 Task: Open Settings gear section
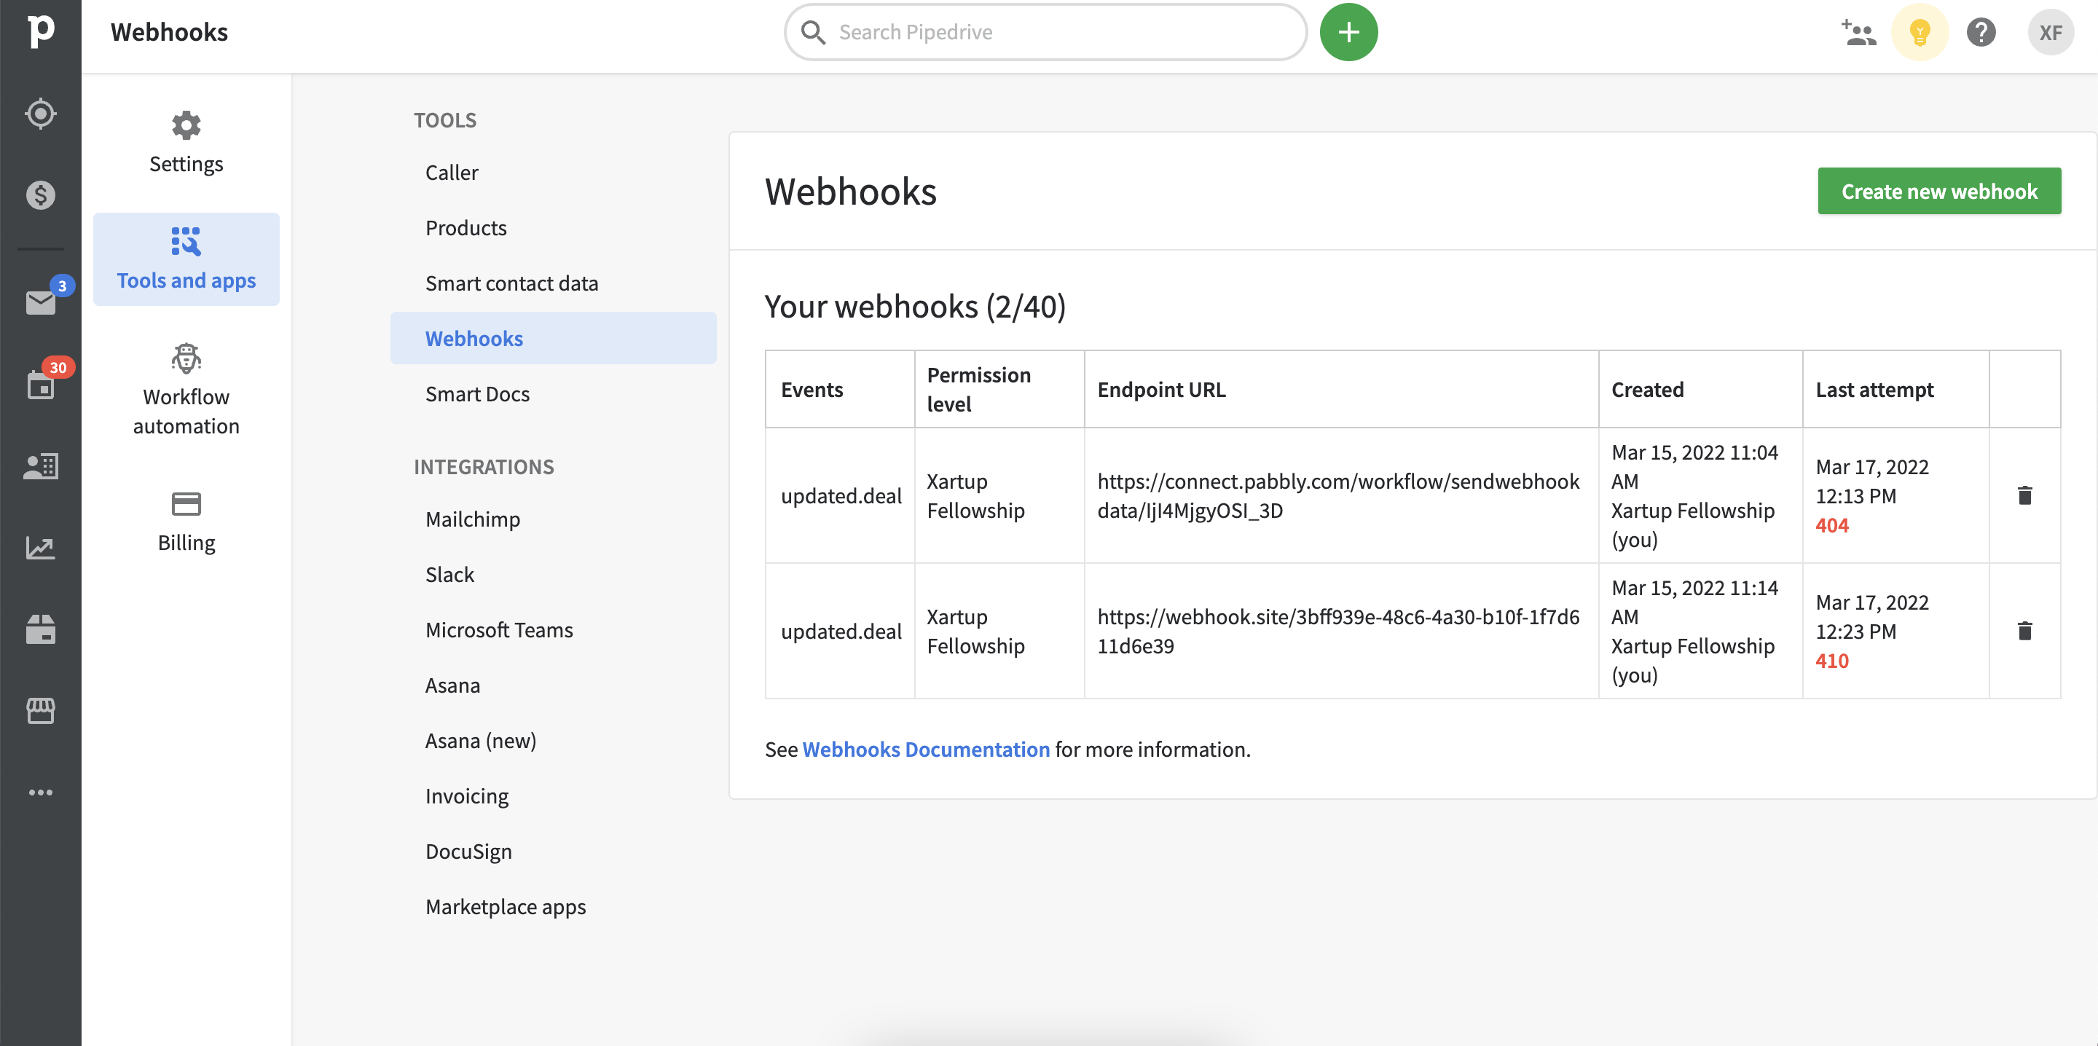186,143
